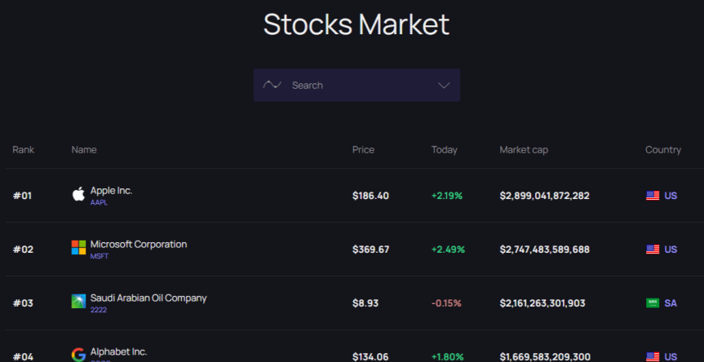Open Saudi Arabian Oil Company link
The height and width of the screenshot is (362, 704).
148,298
